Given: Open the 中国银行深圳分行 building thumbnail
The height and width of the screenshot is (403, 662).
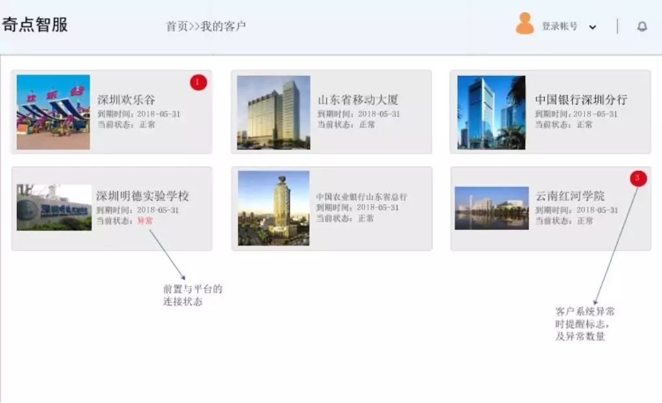Looking at the screenshot, I should tap(491, 112).
